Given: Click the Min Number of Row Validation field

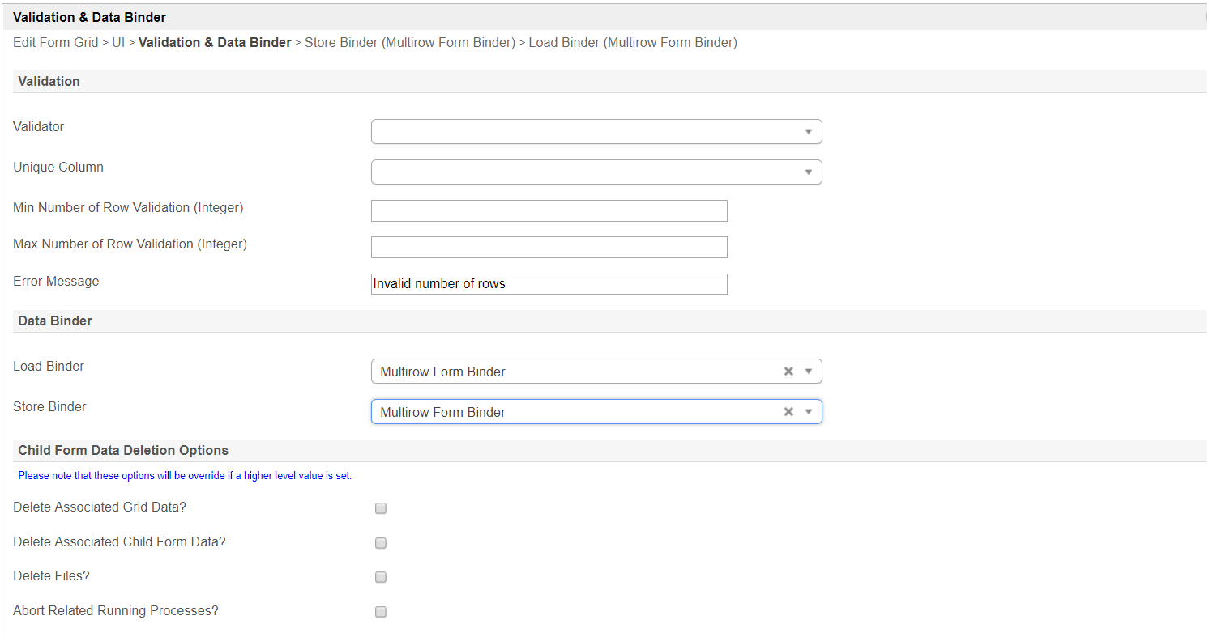Looking at the screenshot, I should [x=549, y=211].
